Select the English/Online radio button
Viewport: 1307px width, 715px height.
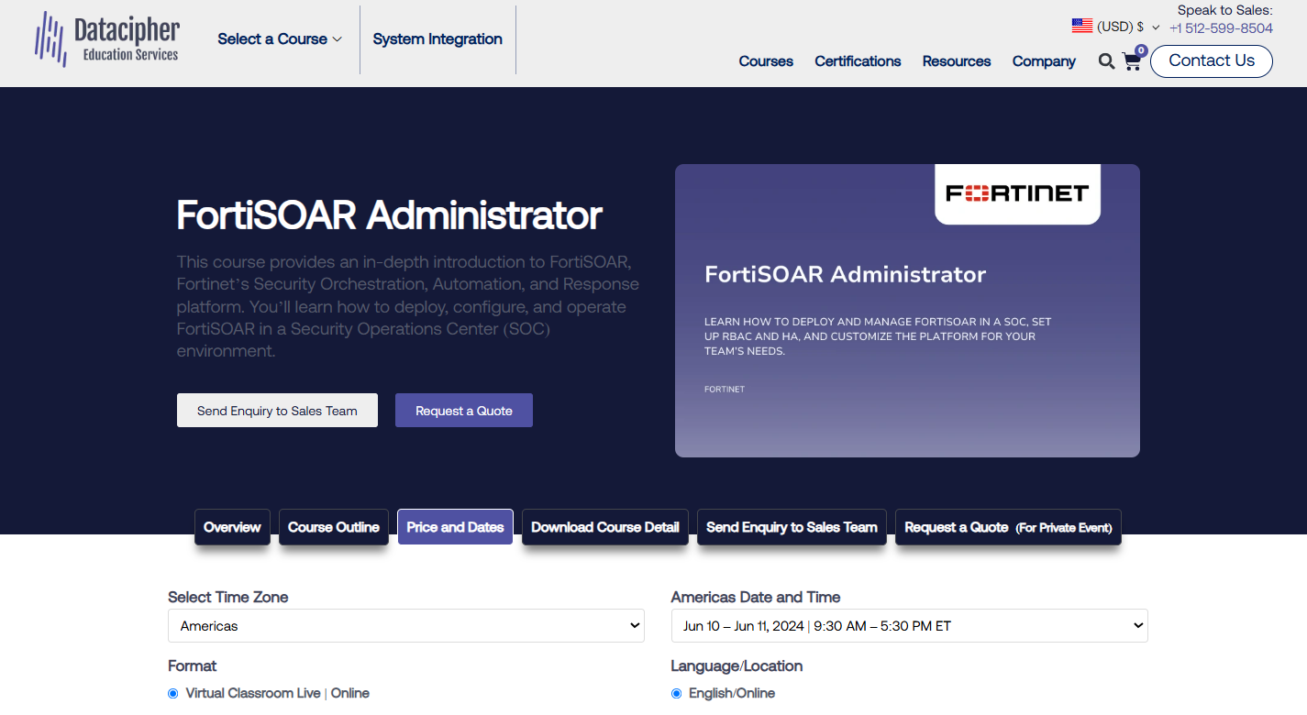pyautogui.click(x=677, y=694)
